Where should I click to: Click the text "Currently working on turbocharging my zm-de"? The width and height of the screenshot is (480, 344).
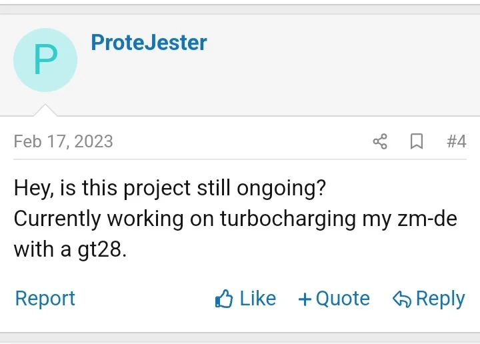click(x=235, y=219)
